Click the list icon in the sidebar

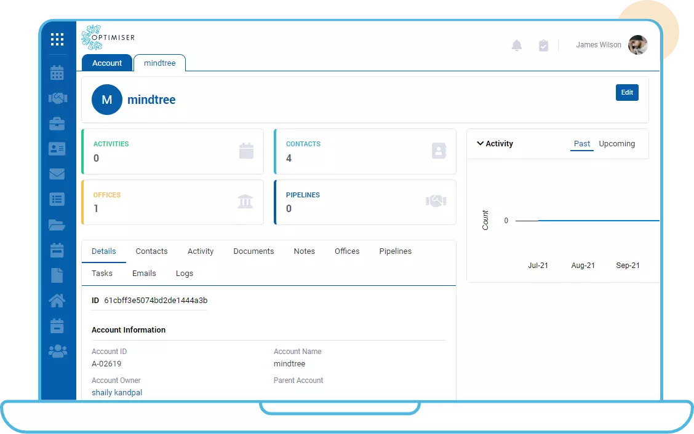pos(57,199)
